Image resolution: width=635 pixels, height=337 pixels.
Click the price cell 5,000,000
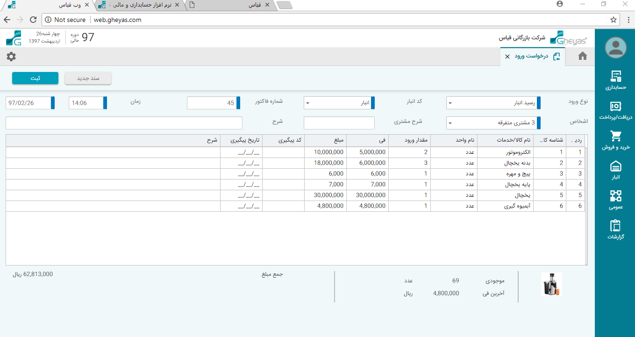(x=367, y=152)
